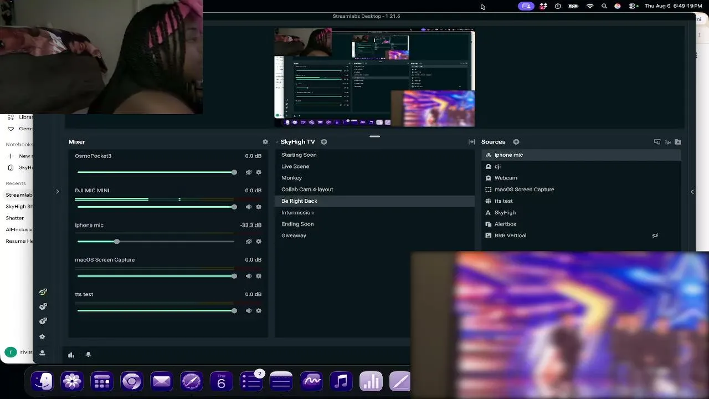Open Spotlight search in menu bar
Image resolution: width=709 pixels, height=399 pixels.
(x=604, y=6)
